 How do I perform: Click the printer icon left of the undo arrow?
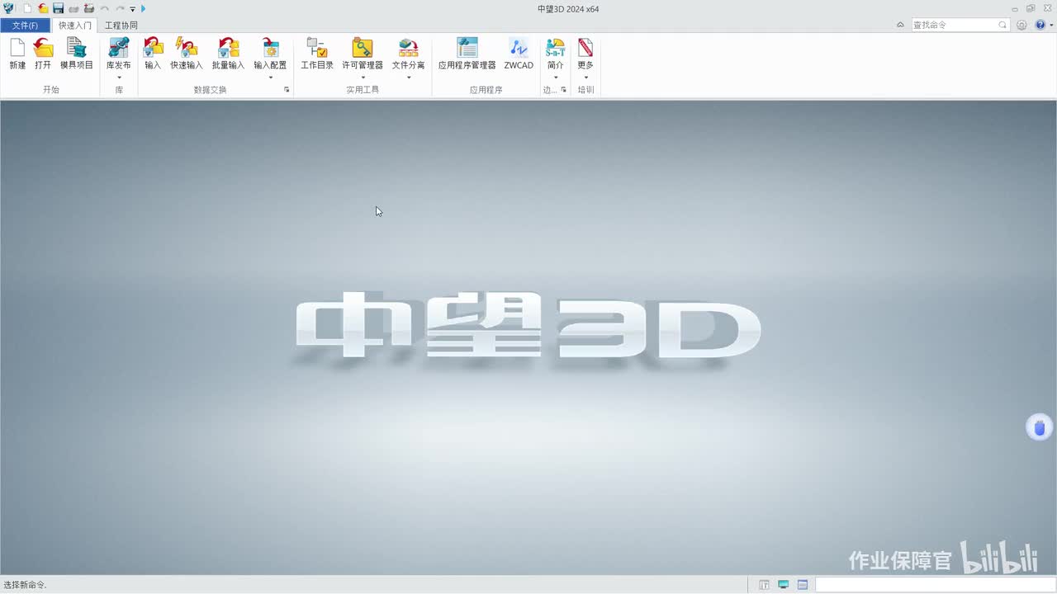click(88, 8)
